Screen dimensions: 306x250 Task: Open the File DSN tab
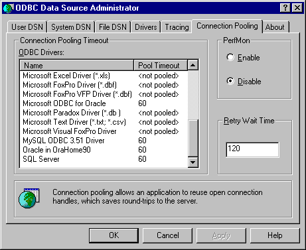coord(113,27)
